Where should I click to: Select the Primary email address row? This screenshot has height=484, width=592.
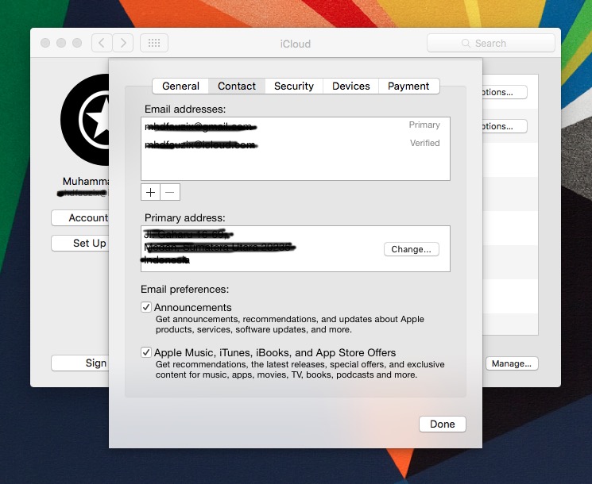[296, 126]
